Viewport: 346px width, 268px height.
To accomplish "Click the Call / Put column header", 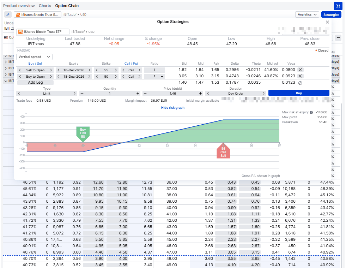I will point(131,64).
